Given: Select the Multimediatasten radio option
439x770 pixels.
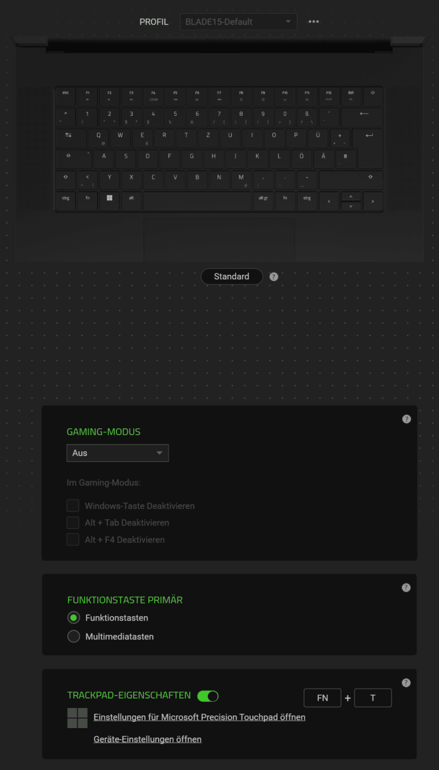Looking at the screenshot, I should (74, 637).
